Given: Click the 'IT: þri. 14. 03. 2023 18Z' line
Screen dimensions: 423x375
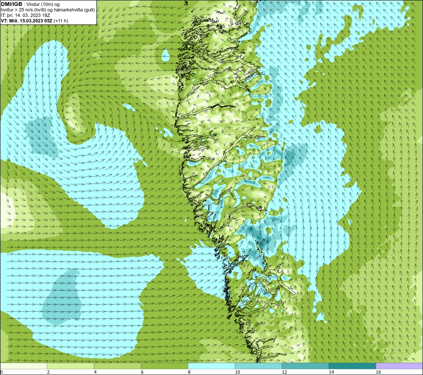Looking at the screenshot, I should (25, 15).
